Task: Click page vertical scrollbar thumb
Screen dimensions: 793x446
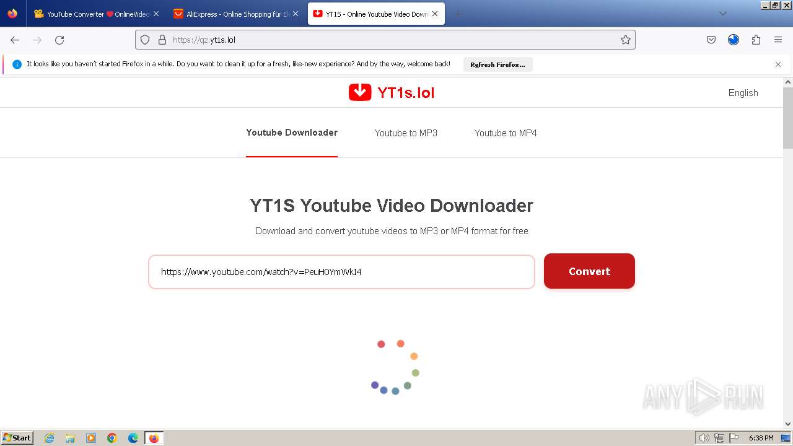Action: tap(788, 118)
